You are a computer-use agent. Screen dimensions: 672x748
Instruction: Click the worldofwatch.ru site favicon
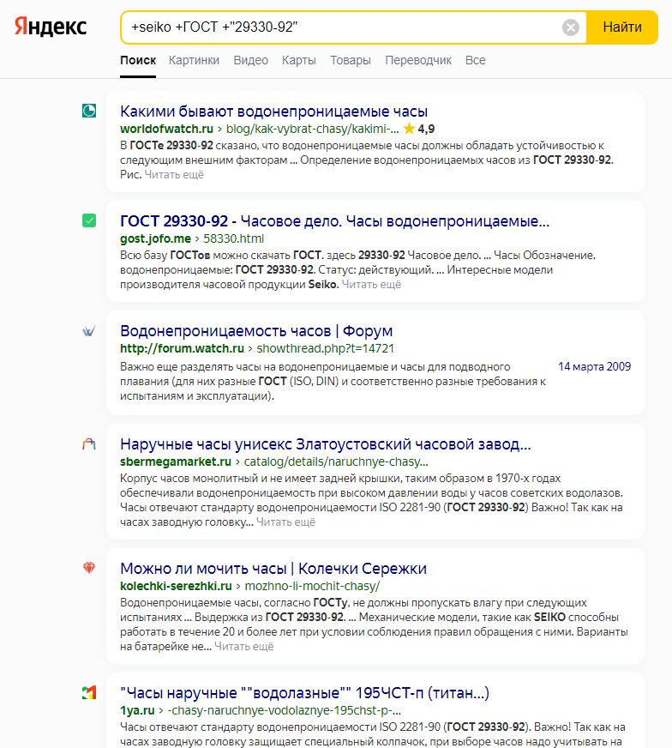[89, 111]
